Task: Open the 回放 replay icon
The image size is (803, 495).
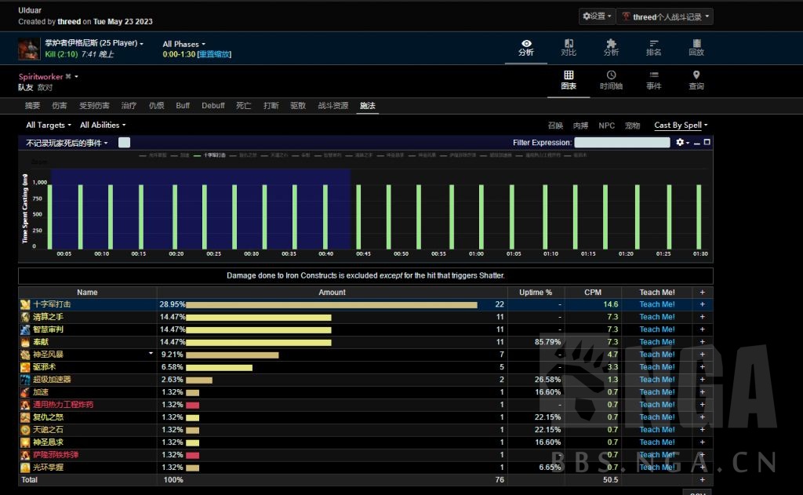Action: point(696,47)
